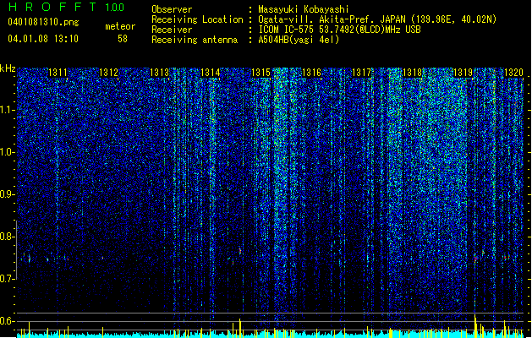532x338 pixels.
Task: Click the 1.1 frequency axis label
Action: (8, 110)
